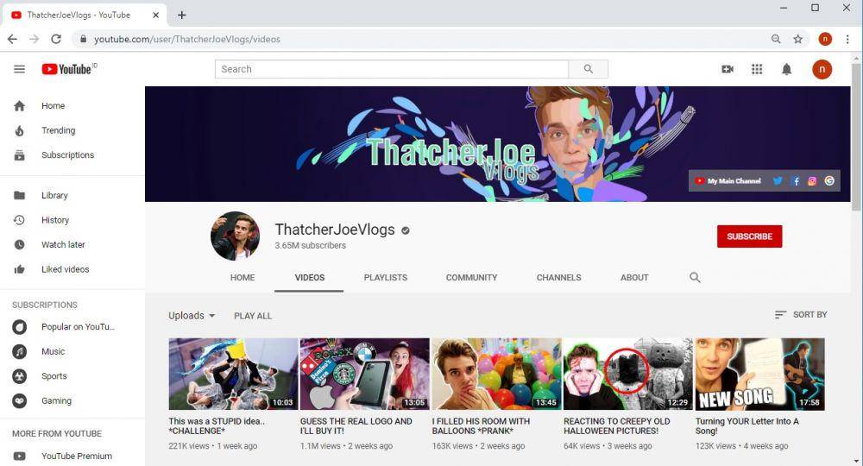The height and width of the screenshot is (466, 863).
Task: Click title 'Turning YOUR Letter Into A Song!'
Action: pyautogui.click(x=746, y=425)
